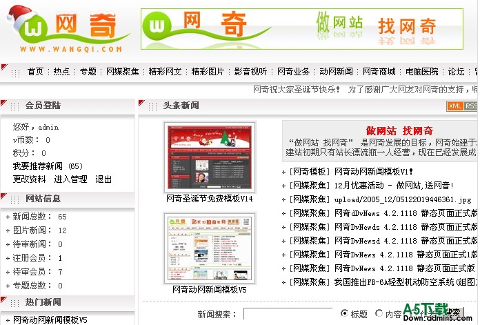This screenshot has width=480, height=325.
Task: Click the RSS feed icon
Action: coord(470,106)
